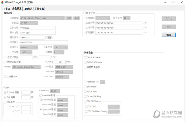
Task: Click the SLC 周期 count field
Action: (x=26, y=97)
